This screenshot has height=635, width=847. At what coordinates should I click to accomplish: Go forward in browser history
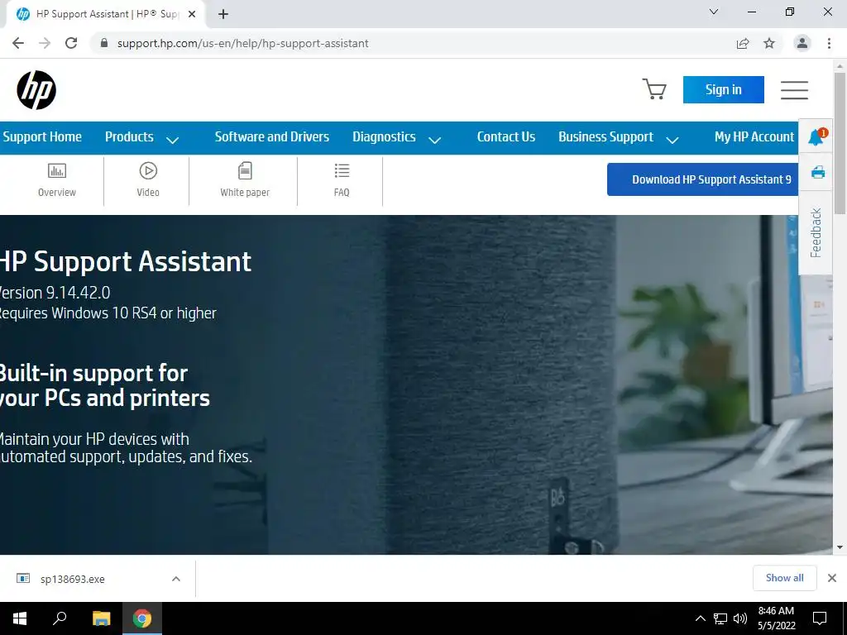[45, 43]
